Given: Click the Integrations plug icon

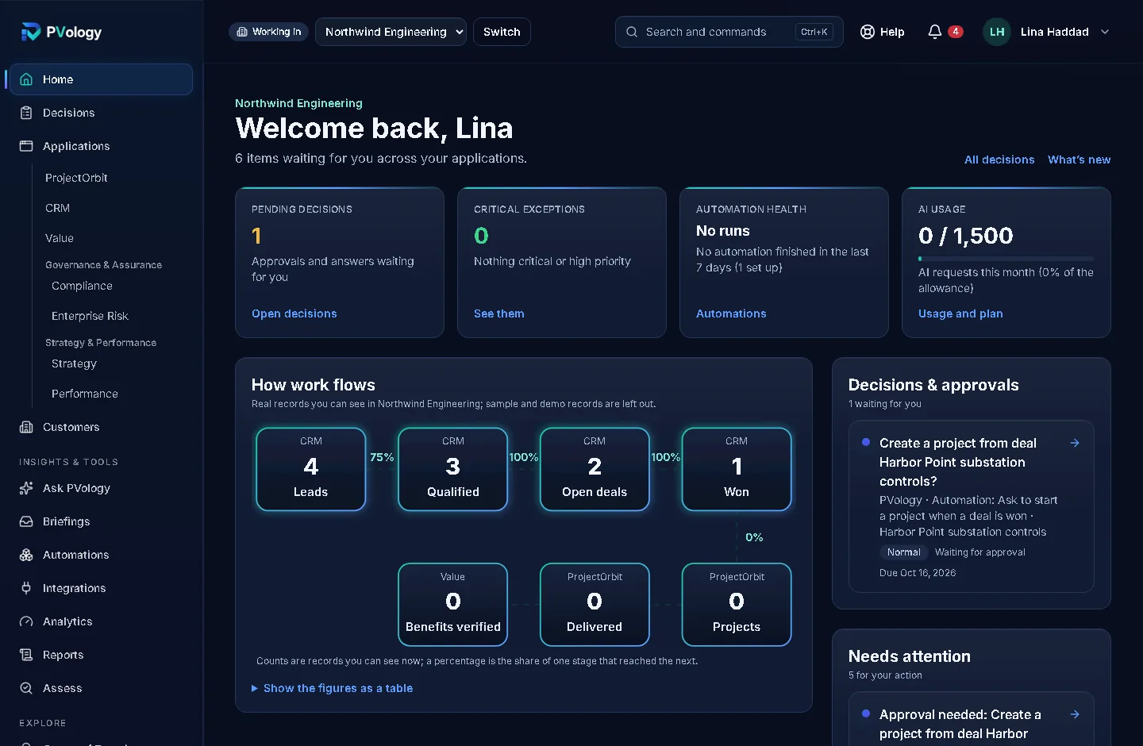Looking at the screenshot, I should tap(26, 588).
